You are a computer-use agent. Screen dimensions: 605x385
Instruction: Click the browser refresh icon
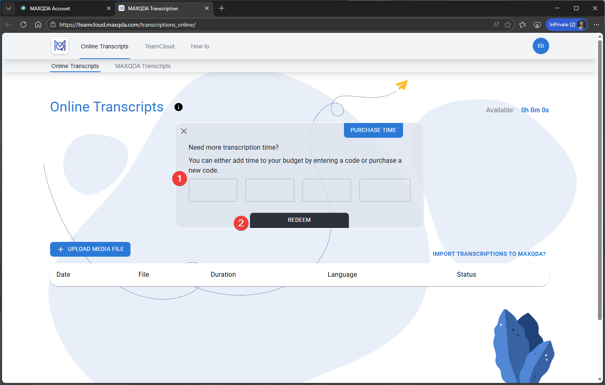point(23,25)
